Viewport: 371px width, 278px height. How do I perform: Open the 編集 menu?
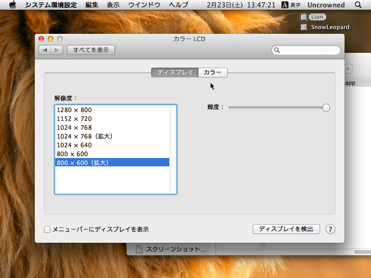(x=92, y=5)
